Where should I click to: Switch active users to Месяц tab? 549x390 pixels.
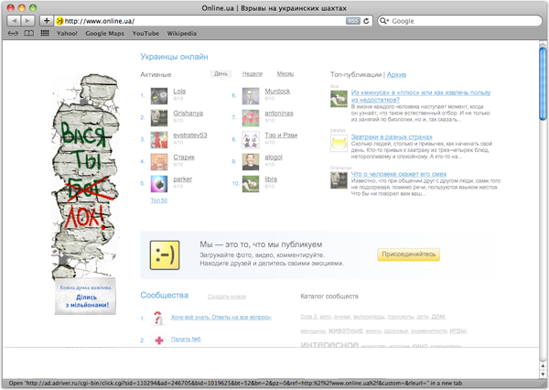(285, 73)
